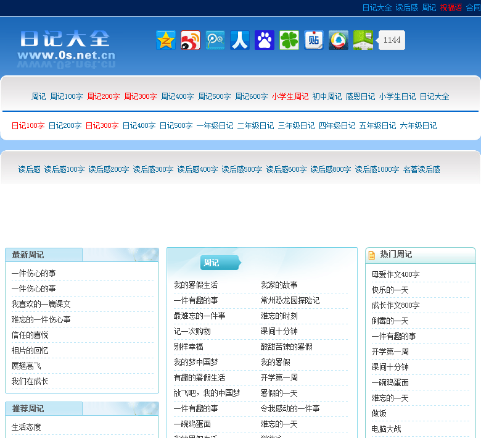
Task: Open 日记500字 link
Action: point(176,125)
